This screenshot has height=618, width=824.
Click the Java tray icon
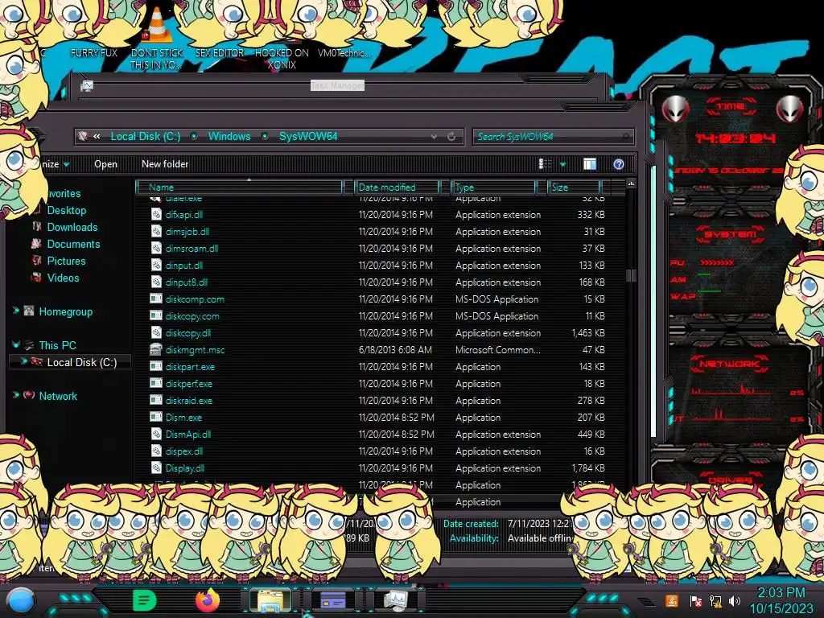point(672,601)
